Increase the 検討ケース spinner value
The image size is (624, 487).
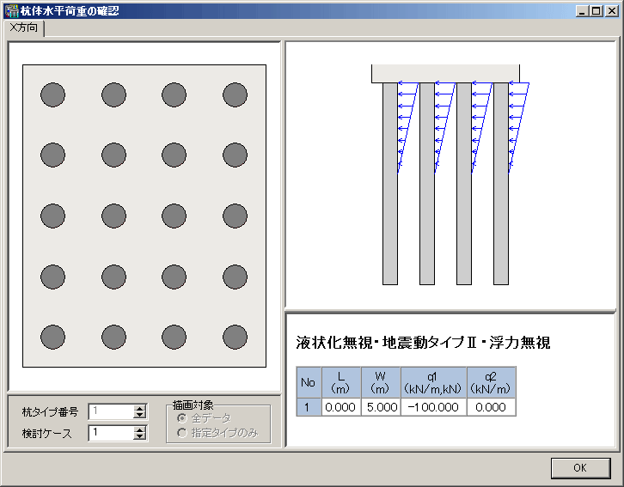[139, 429]
